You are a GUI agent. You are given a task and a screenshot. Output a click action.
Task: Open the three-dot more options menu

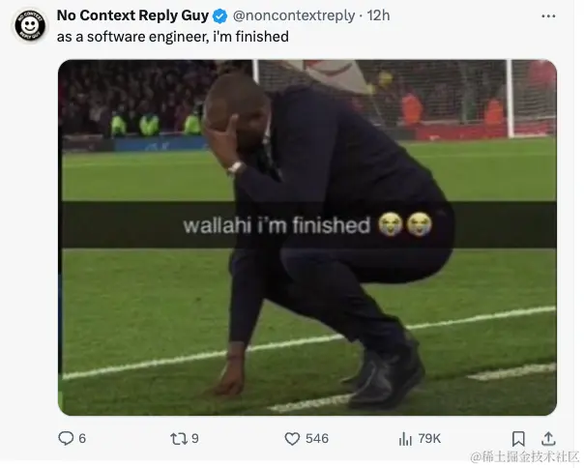(x=548, y=16)
